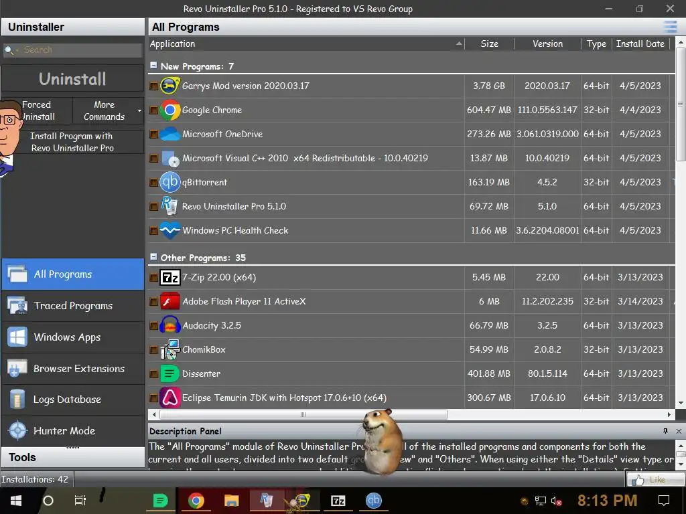Click Install Program with Revo Uninstaller Pro
The height and width of the screenshot is (514, 686).
click(72, 142)
